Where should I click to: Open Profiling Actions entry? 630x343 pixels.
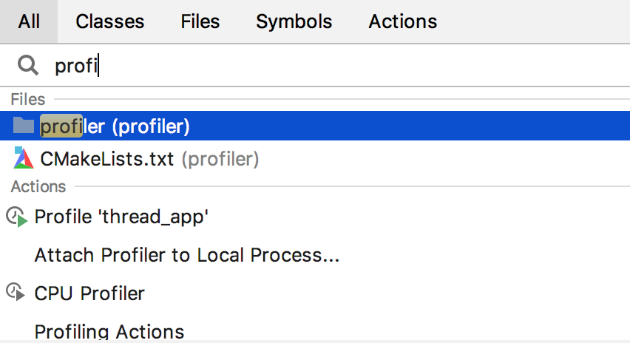tap(109, 331)
